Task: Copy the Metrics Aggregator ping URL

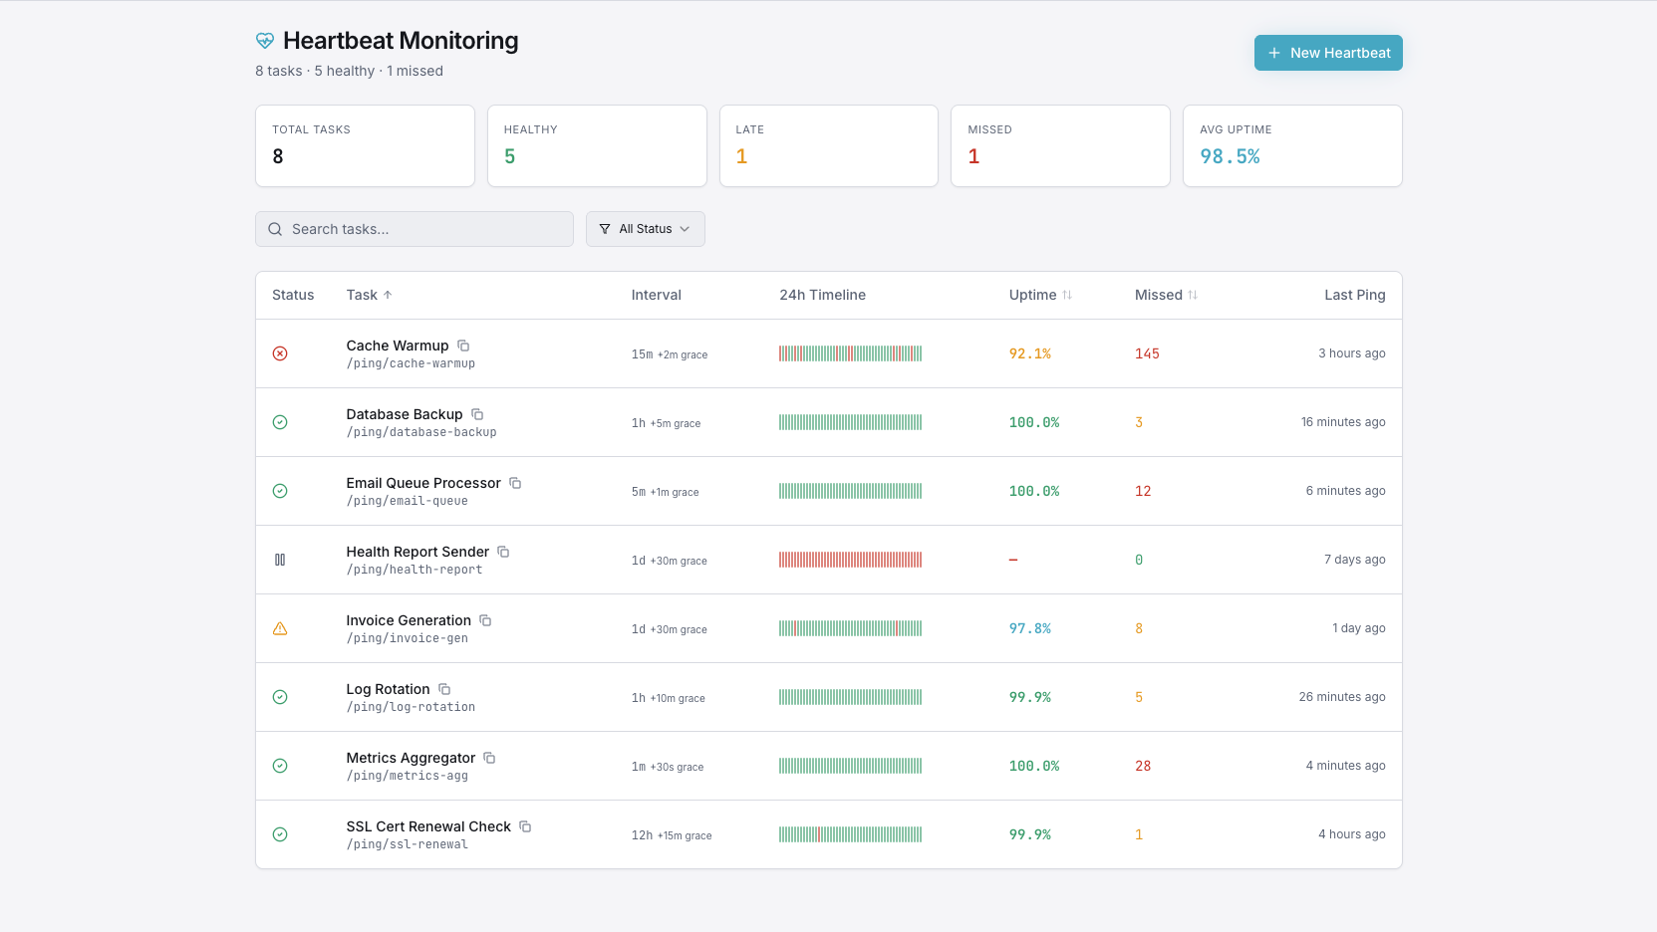Action: [x=489, y=758]
